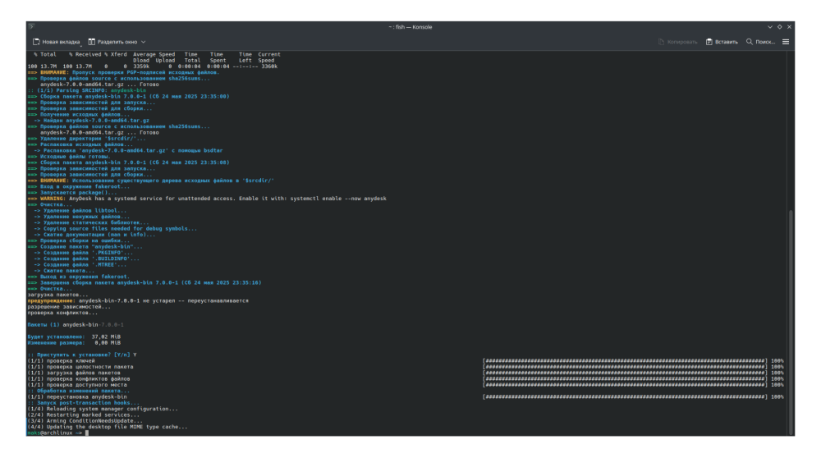Open search with 'Поиск...' button

pyautogui.click(x=760, y=42)
